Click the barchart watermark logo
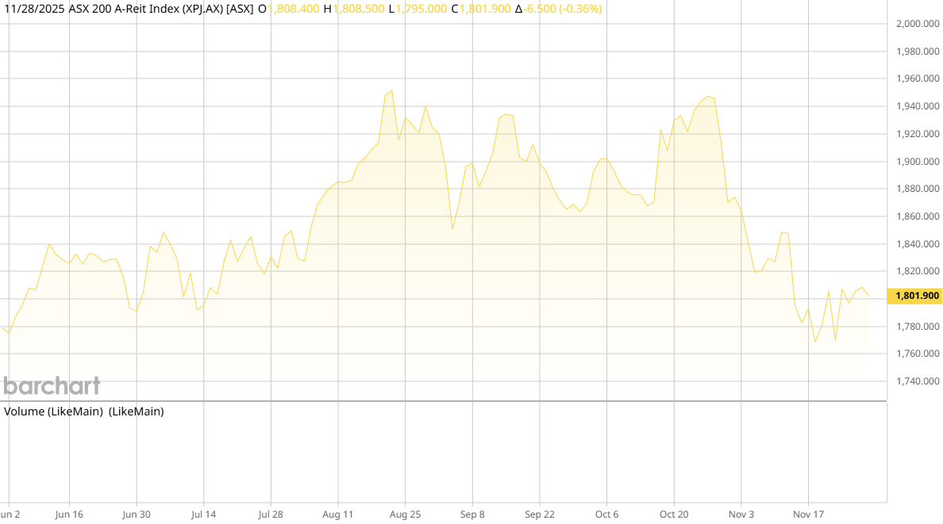 point(52,386)
